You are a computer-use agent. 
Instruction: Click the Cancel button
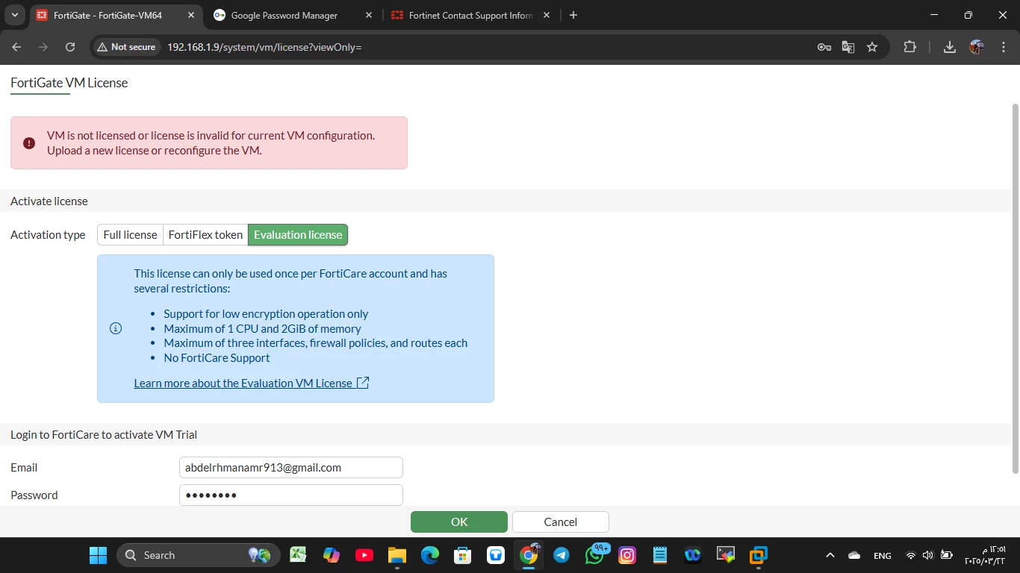(561, 522)
